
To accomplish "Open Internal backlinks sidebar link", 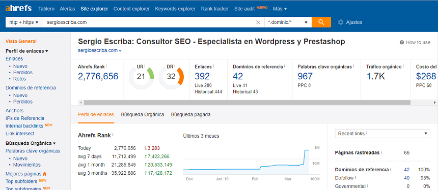I will pyautogui.click(x=24, y=126).
